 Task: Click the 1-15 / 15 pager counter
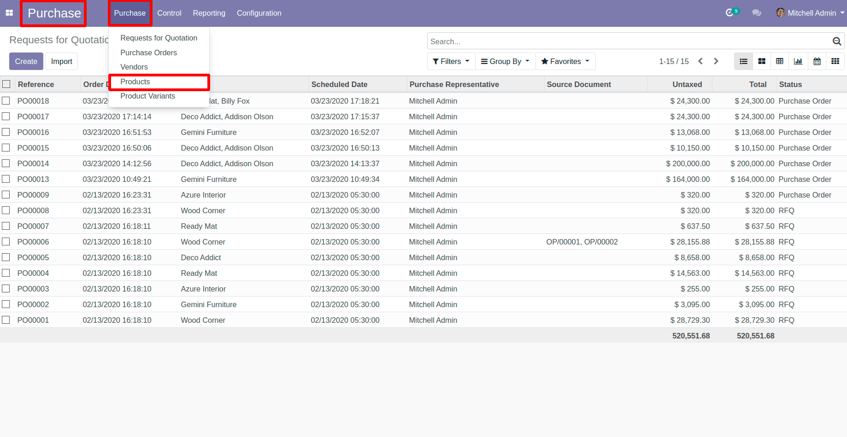[x=674, y=61]
